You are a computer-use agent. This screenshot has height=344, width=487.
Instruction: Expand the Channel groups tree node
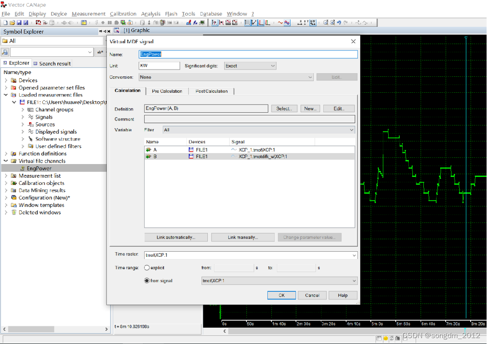tap(23, 110)
